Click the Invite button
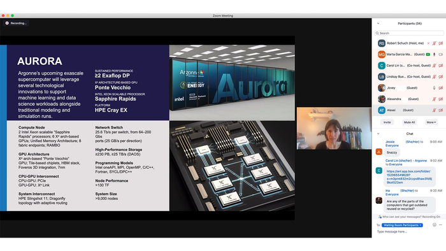This screenshot has width=446, height=251. 387,122
